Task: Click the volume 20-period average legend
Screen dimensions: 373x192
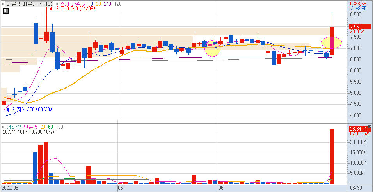Action: click(x=43, y=127)
